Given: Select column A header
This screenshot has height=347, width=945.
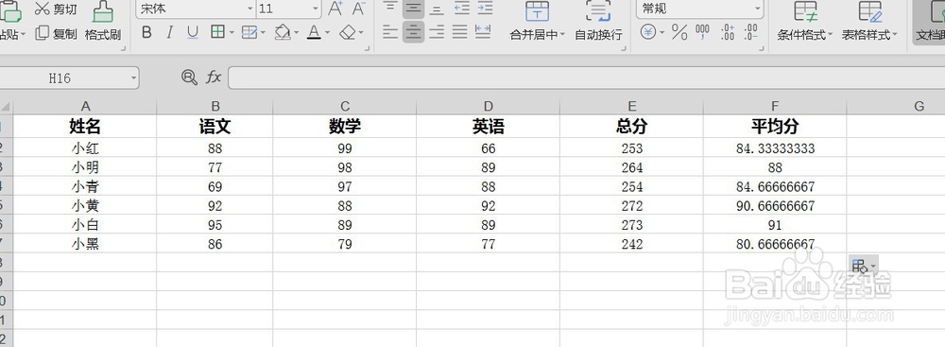Looking at the screenshot, I should click(x=86, y=106).
